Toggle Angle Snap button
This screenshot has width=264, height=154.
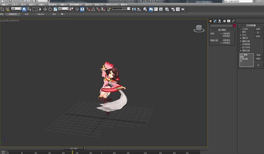point(93,9)
